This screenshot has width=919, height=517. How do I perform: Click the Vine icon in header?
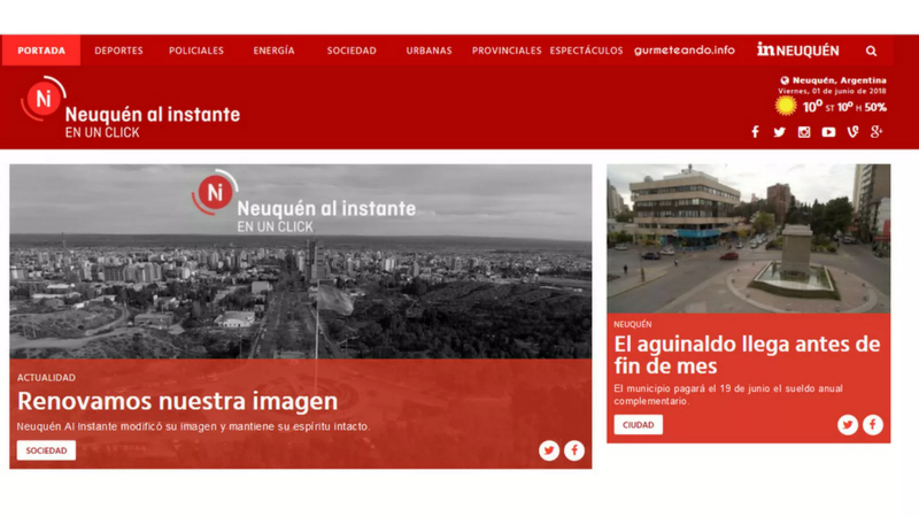click(x=852, y=132)
